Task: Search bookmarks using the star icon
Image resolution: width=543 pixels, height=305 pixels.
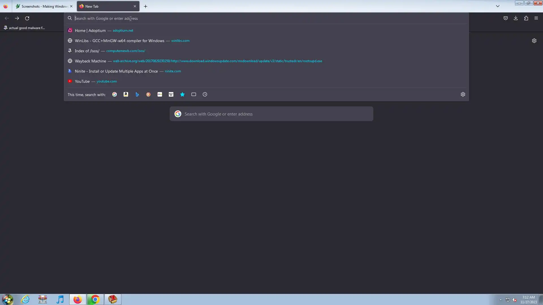Action: (182, 94)
